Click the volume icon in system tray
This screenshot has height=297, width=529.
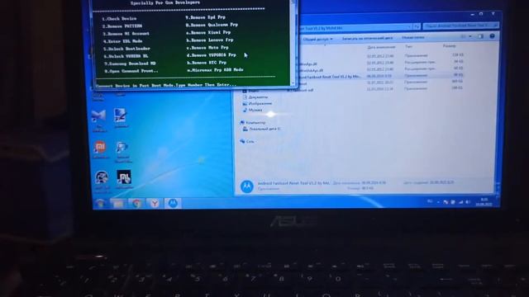point(468,202)
